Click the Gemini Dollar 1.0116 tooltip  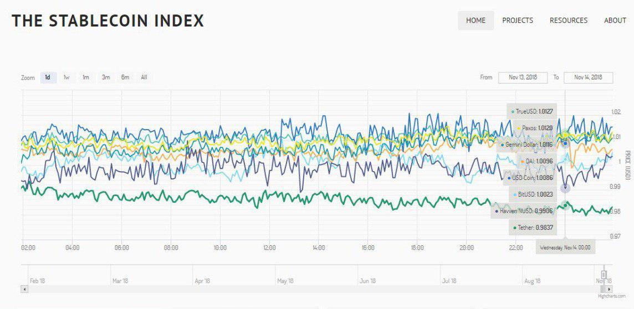tap(526, 144)
